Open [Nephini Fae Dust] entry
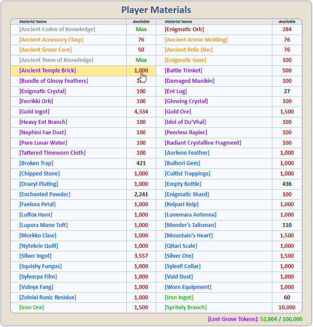313x327 pixels. [x=42, y=133]
